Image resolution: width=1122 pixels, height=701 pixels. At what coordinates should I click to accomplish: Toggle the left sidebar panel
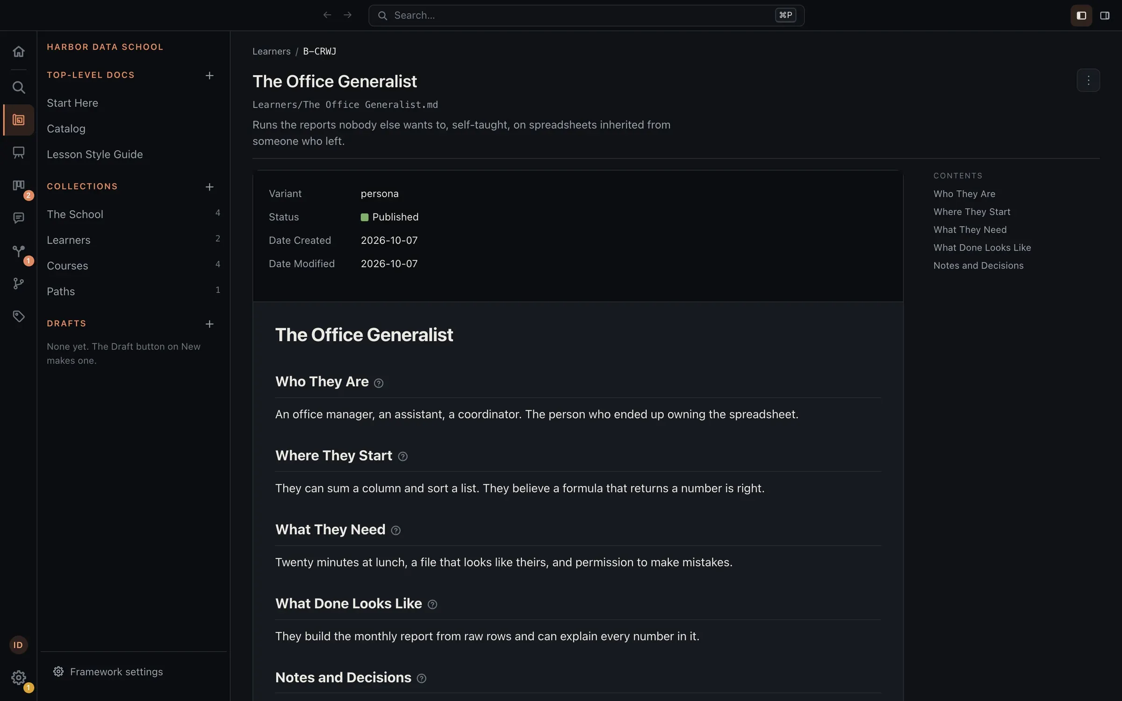tap(1081, 15)
